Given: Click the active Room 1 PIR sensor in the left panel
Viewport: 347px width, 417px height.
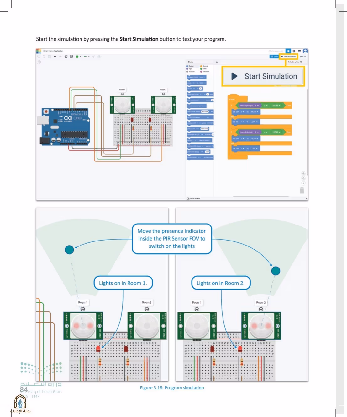Looking at the screenshot, I should point(83,326).
